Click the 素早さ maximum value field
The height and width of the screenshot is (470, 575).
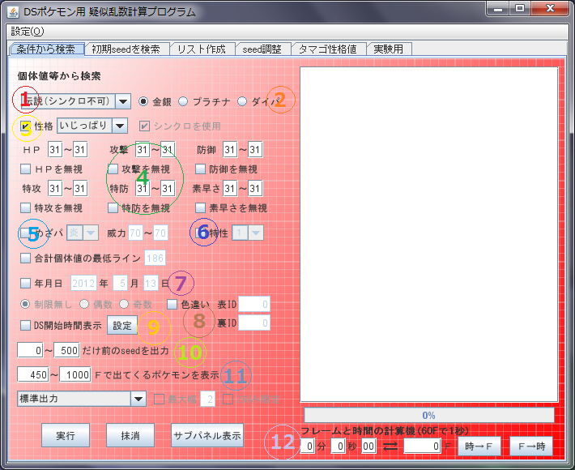coord(255,189)
